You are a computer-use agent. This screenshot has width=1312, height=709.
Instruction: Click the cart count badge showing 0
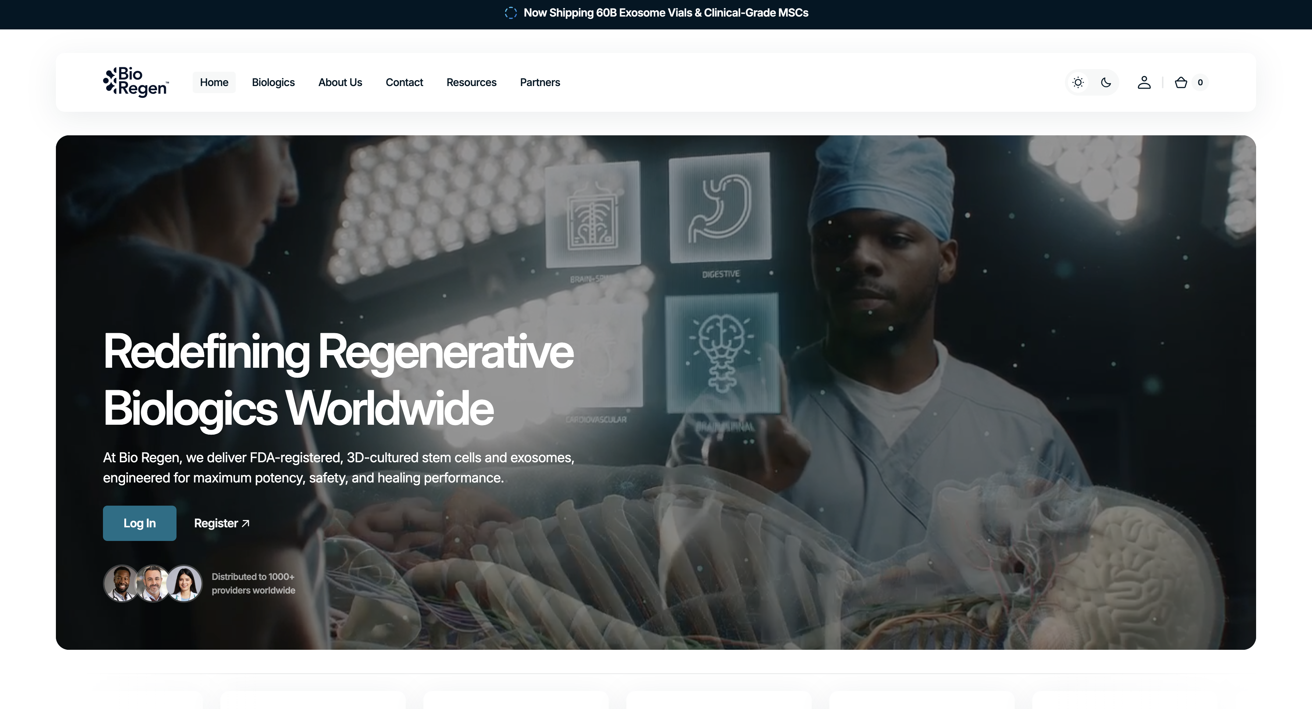(1200, 82)
